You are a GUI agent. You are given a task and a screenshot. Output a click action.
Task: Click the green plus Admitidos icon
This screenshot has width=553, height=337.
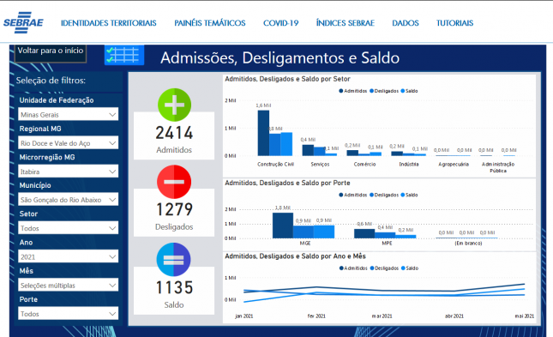pyautogui.click(x=174, y=105)
